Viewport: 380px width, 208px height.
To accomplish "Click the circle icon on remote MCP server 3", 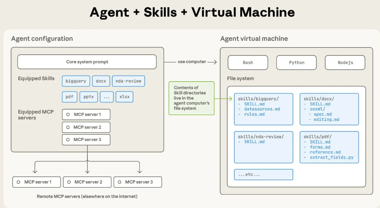I will pos(119,182).
